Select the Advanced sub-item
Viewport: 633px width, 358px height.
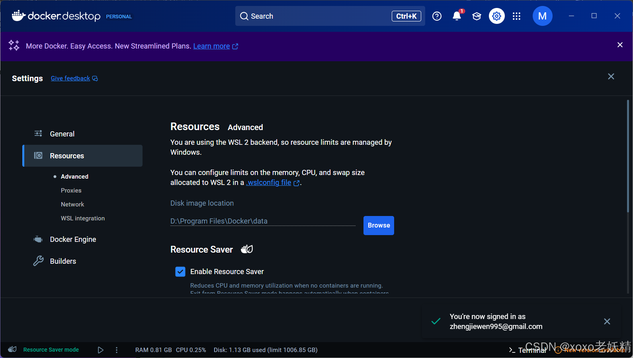point(74,177)
